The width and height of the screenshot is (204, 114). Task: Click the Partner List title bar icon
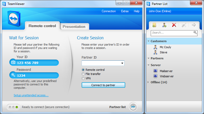pyautogui.click(x=148, y=4)
